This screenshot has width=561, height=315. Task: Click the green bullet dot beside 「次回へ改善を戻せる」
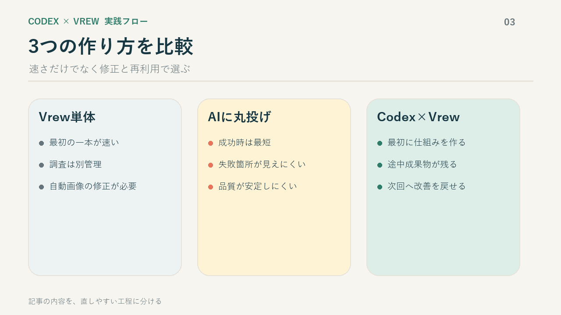coord(380,187)
